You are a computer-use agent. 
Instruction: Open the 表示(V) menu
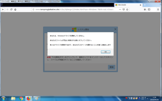click(x=20, y=2)
